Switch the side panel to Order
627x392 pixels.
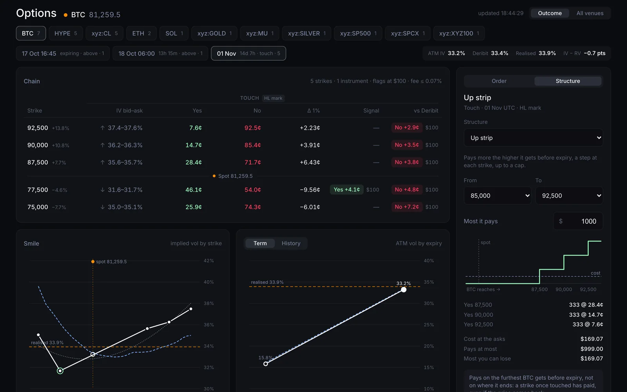pyautogui.click(x=499, y=81)
